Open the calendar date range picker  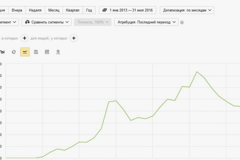(x=128, y=10)
